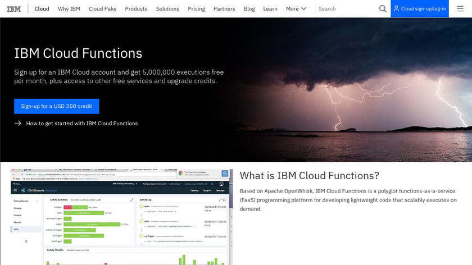Click the user icon beside Cloud sign-up
The height and width of the screenshot is (265, 472).
click(x=396, y=9)
